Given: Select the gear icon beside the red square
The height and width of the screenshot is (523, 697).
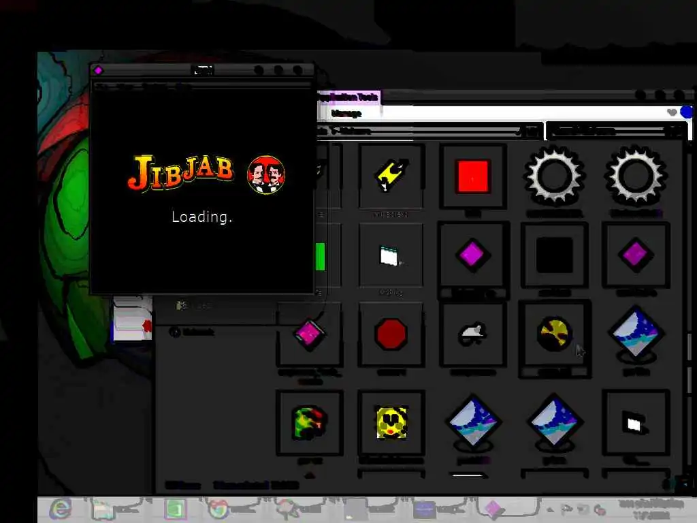Looking at the screenshot, I should point(554,176).
